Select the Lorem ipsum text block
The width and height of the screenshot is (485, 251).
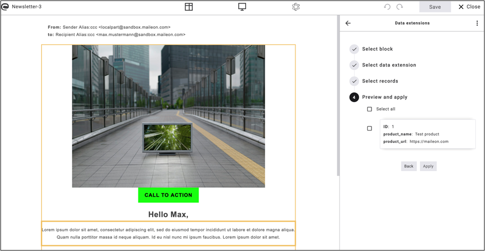point(168,233)
